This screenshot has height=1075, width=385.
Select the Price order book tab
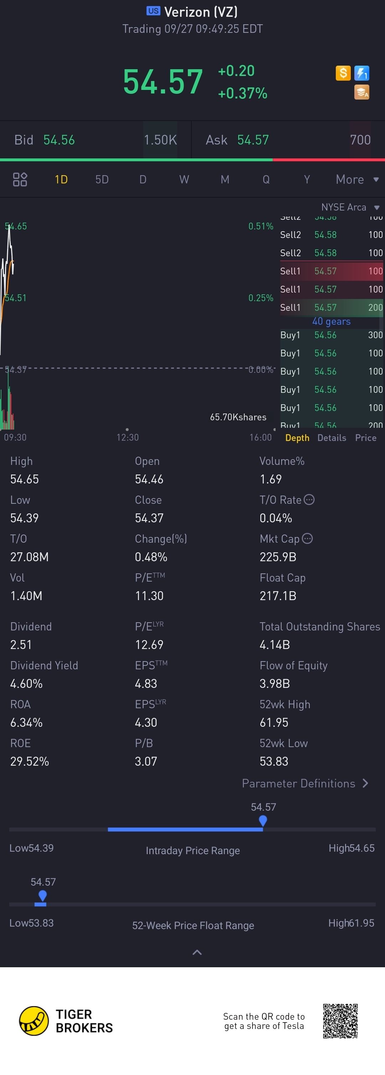click(x=366, y=438)
